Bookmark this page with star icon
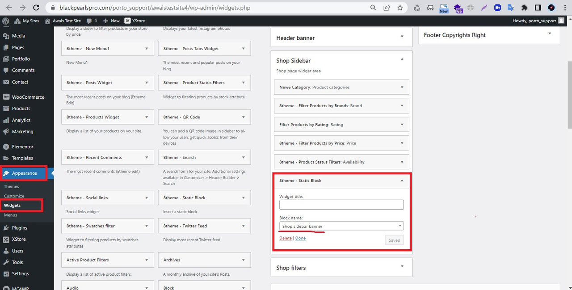 [400, 8]
